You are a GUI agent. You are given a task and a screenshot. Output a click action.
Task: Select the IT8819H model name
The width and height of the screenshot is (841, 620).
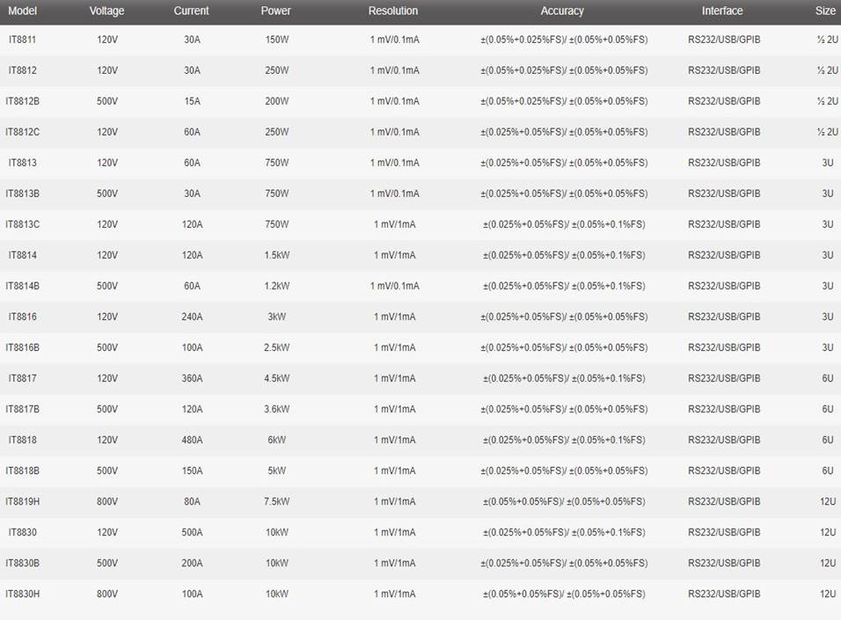(x=23, y=501)
